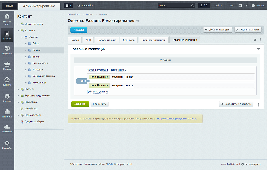The width and height of the screenshot is (267, 170).
Task: Open the RU language dropdown
Action: (232, 5)
